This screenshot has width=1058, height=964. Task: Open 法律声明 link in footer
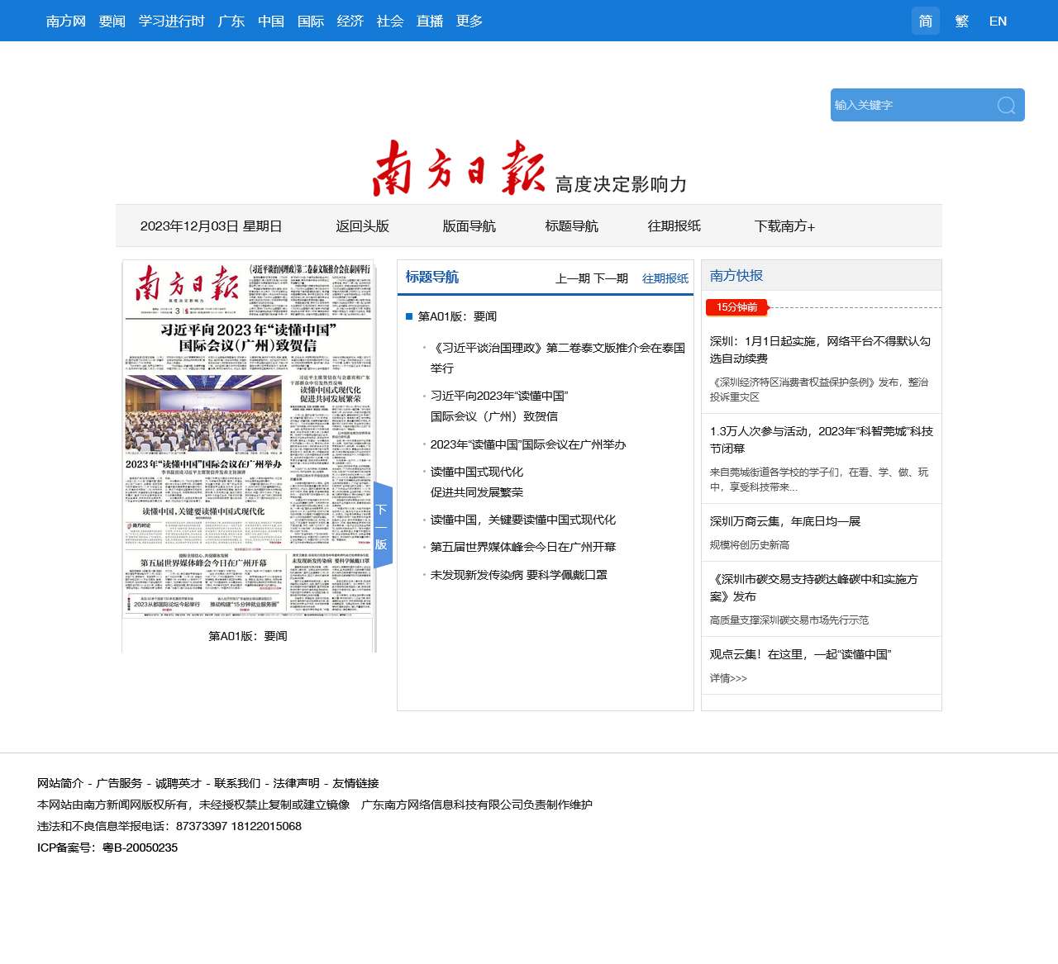click(x=296, y=783)
